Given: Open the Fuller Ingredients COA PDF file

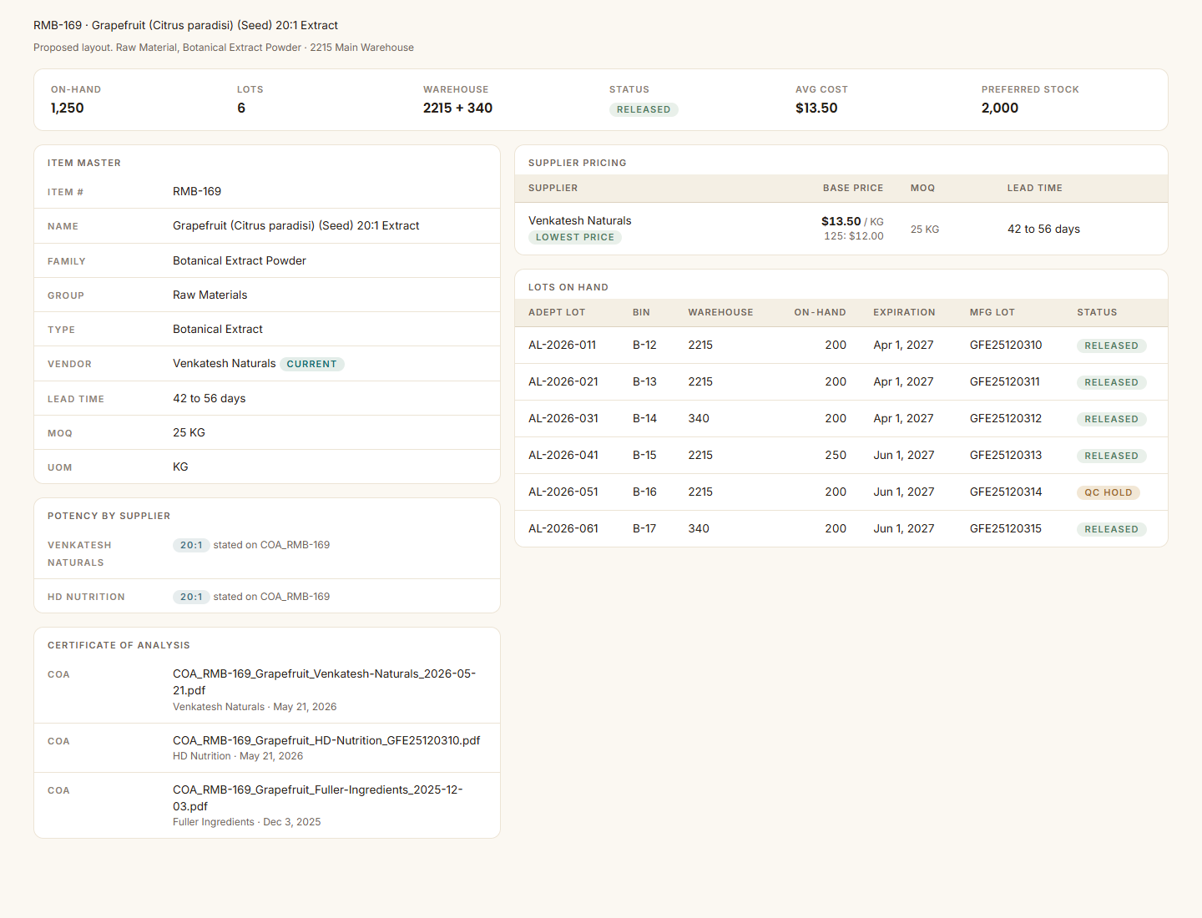Looking at the screenshot, I should coord(317,798).
